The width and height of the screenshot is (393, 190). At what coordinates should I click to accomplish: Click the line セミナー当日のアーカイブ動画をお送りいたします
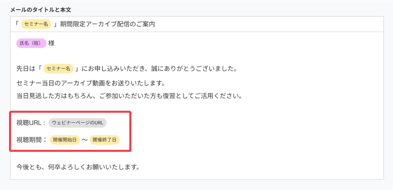click(x=90, y=83)
